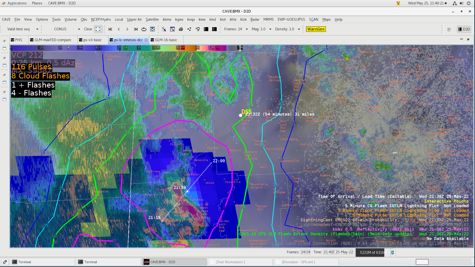The width and height of the screenshot is (475, 267).
Task: Toggle kbmx 0.5 Reflectivity layer visibility
Action: [x=401, y=229]
